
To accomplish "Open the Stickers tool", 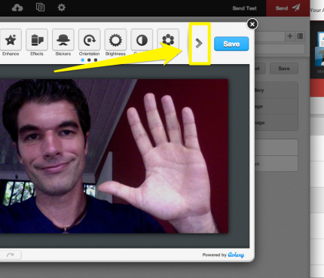I will [63, 40].
